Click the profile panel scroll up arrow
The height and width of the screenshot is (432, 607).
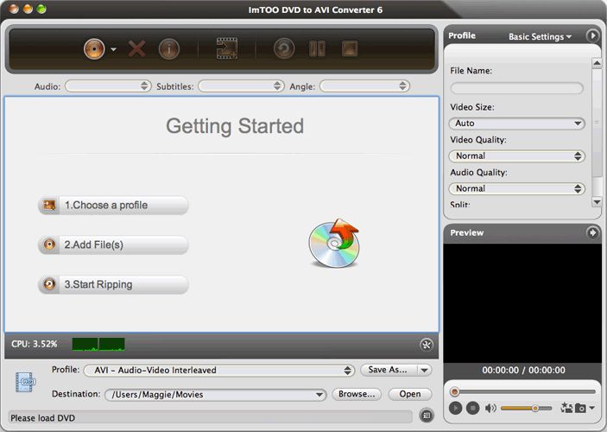tap(597, 62)
